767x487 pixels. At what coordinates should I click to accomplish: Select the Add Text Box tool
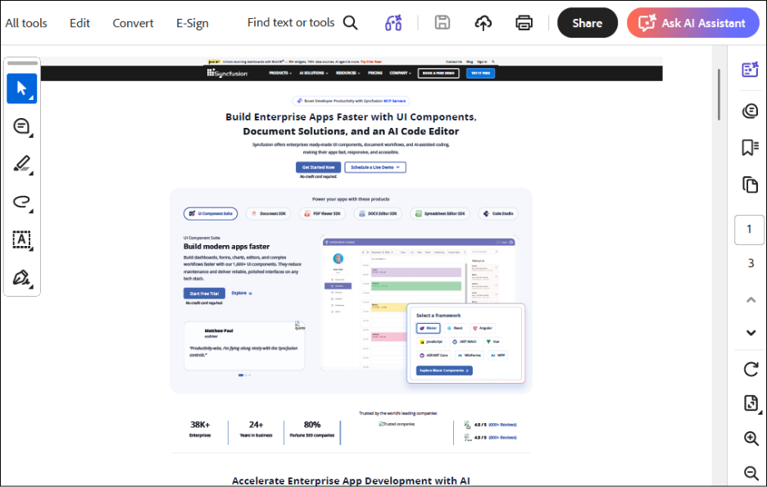click(20, 239)
